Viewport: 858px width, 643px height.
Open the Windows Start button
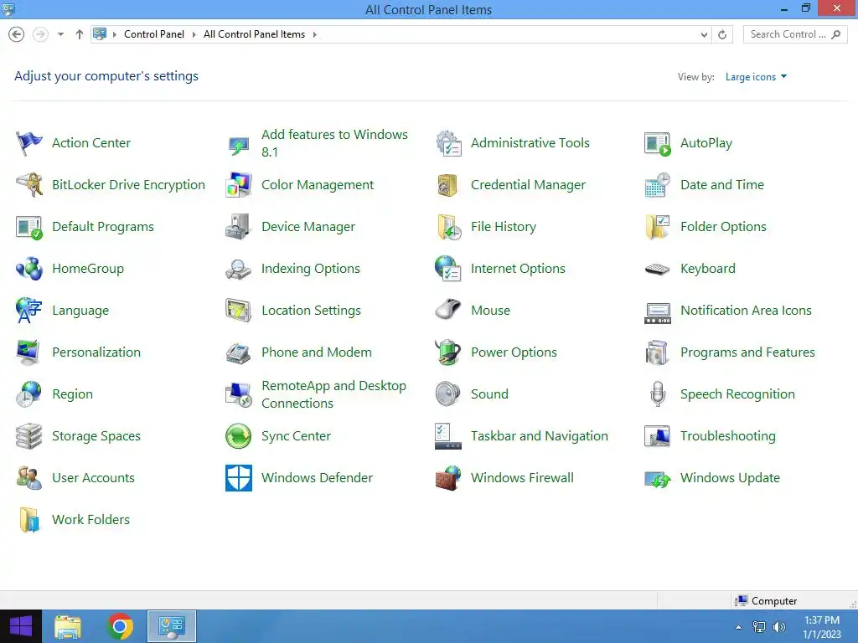click(x=21, y=626)
